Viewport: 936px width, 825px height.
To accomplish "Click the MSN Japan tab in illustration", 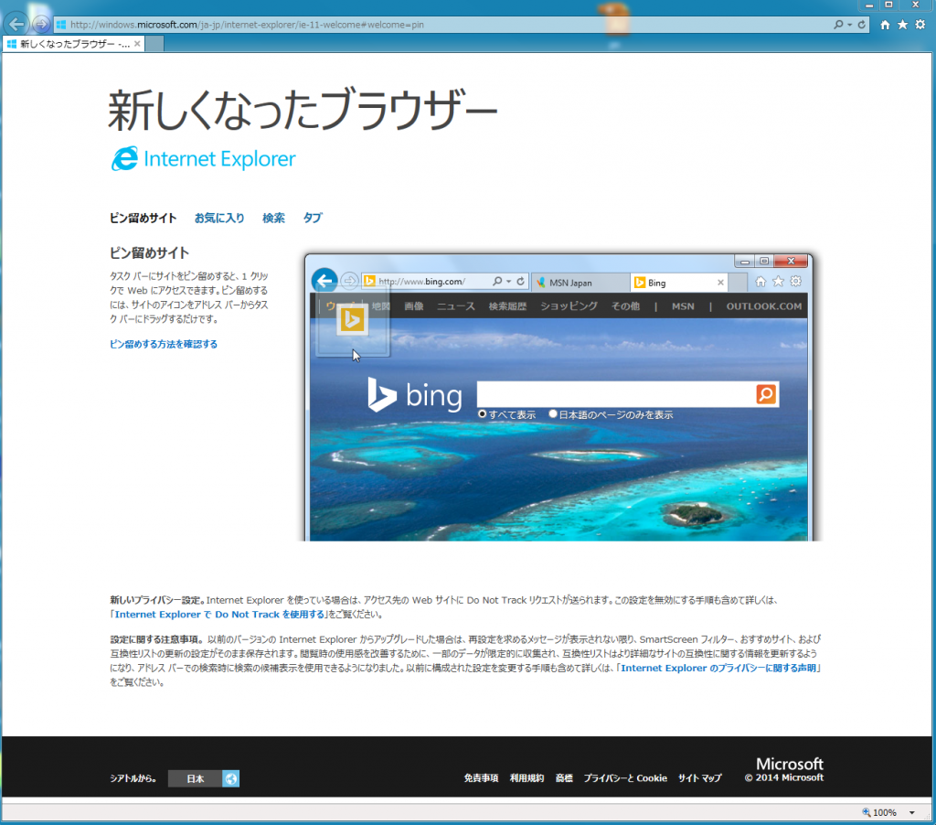I will [579, 283].
